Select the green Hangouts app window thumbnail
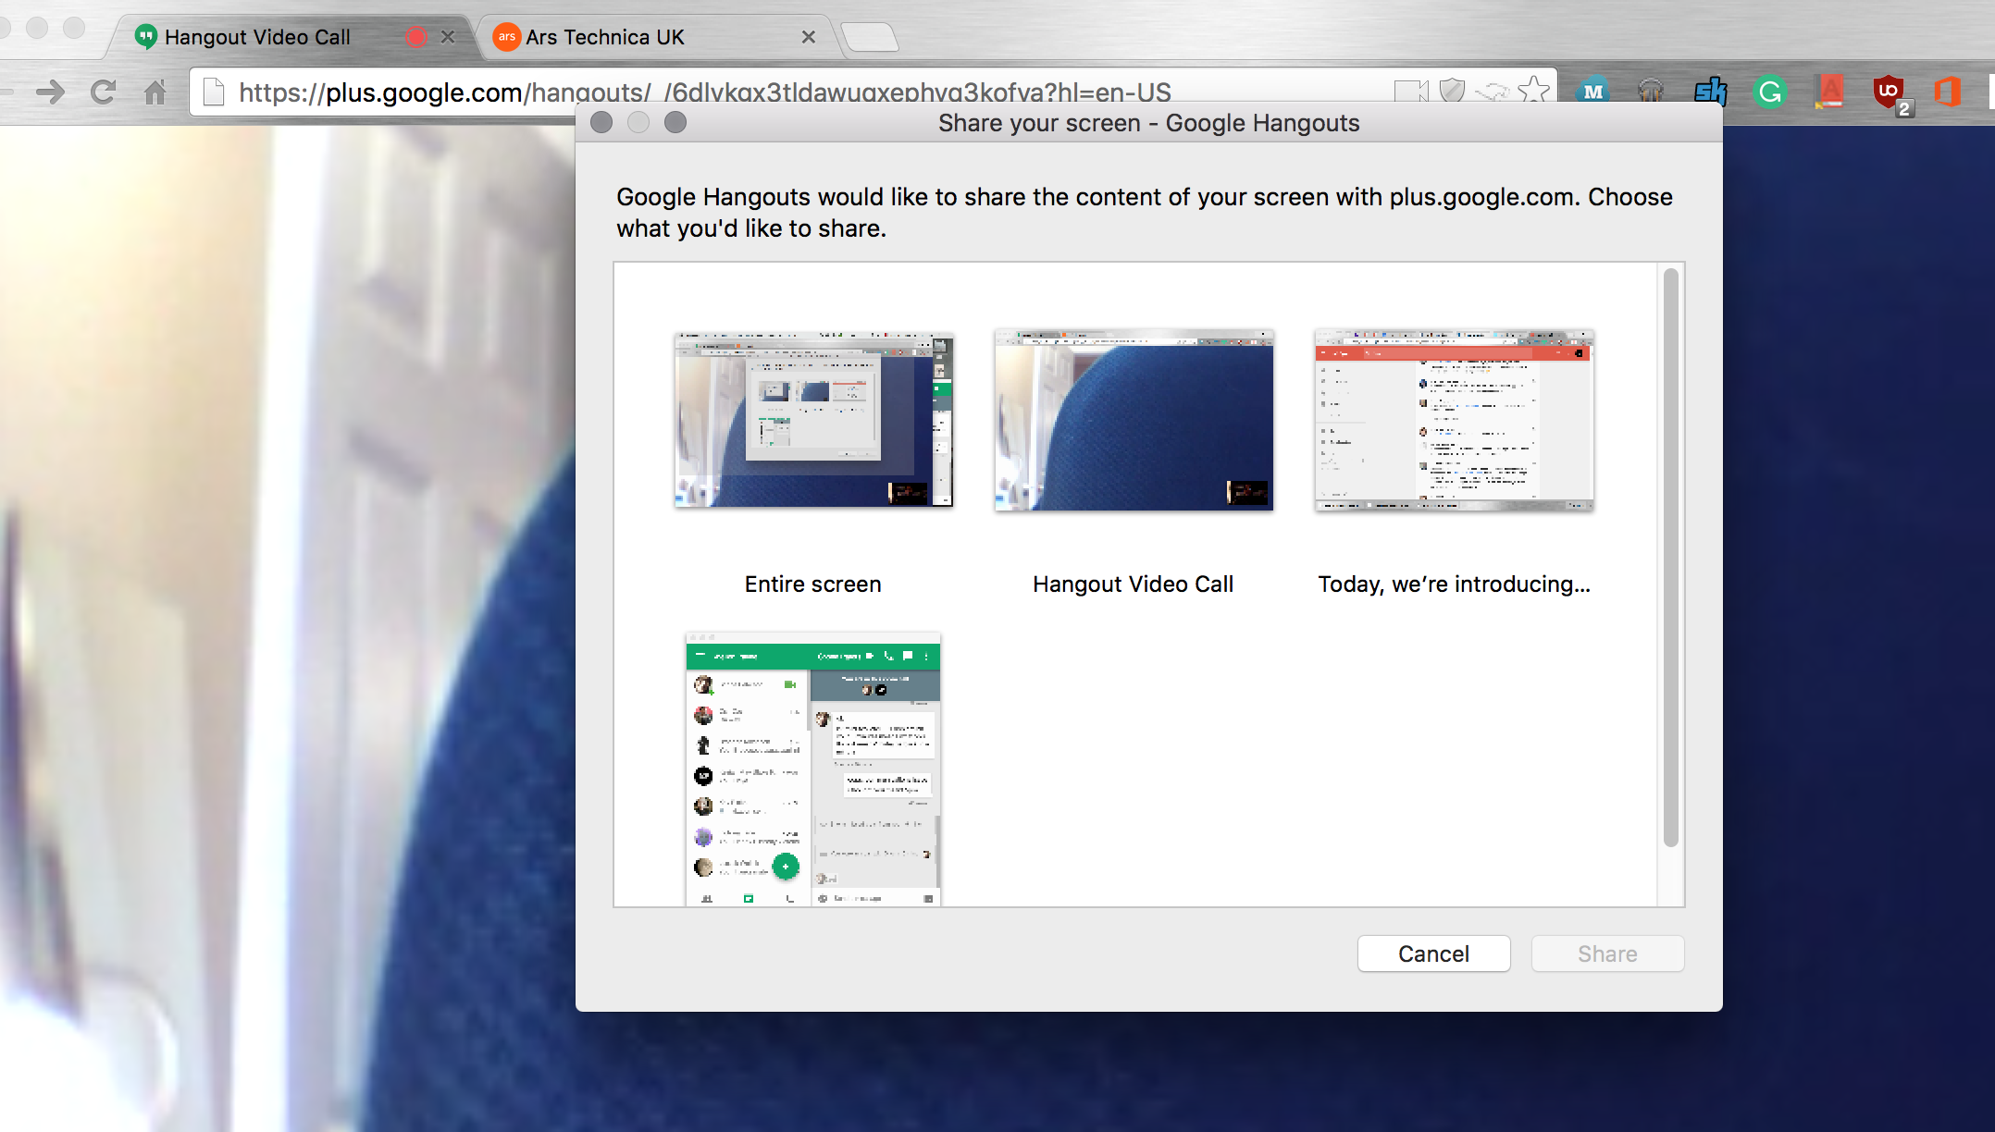 tap(813, 769)
